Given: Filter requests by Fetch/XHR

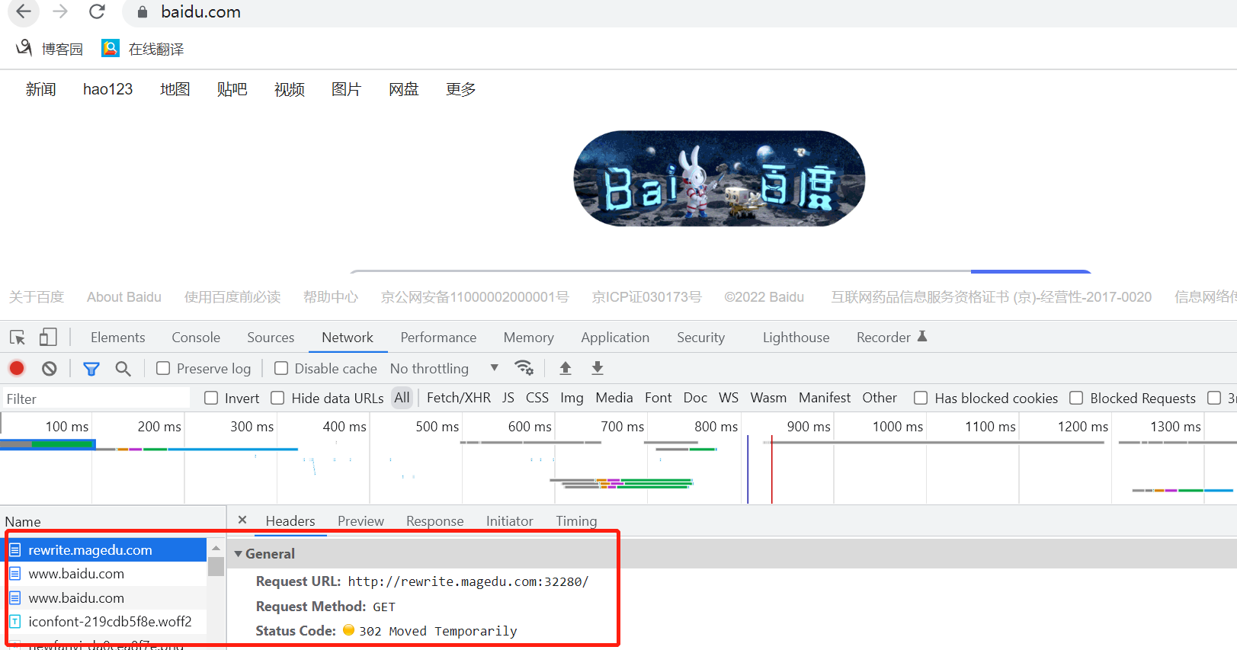Looking at the screenshot, I should (459, 398).
